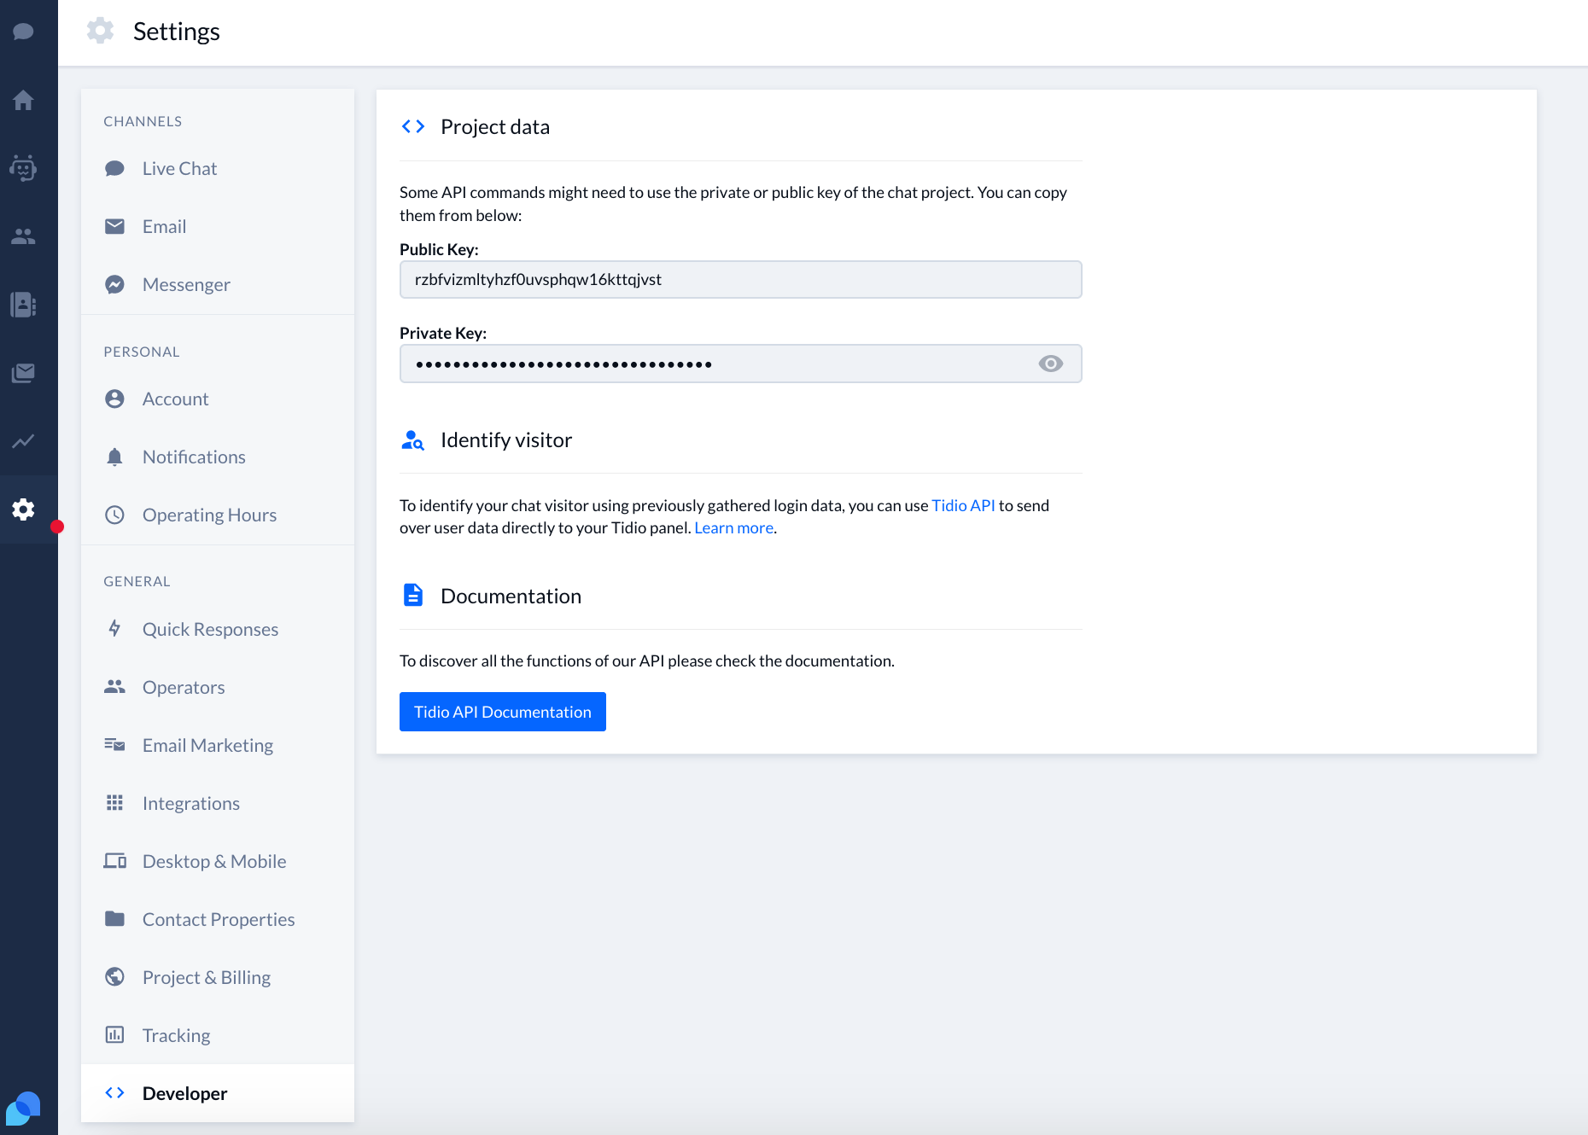1588x1135 pixels.
Task: Click the Private Key field
Action: coord(741,364)
